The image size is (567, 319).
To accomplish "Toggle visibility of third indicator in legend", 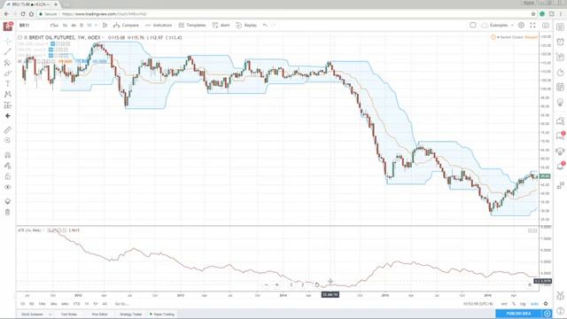I will coord(51,55).
